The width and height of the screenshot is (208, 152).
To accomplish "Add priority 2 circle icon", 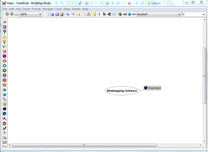I will 5,61.
